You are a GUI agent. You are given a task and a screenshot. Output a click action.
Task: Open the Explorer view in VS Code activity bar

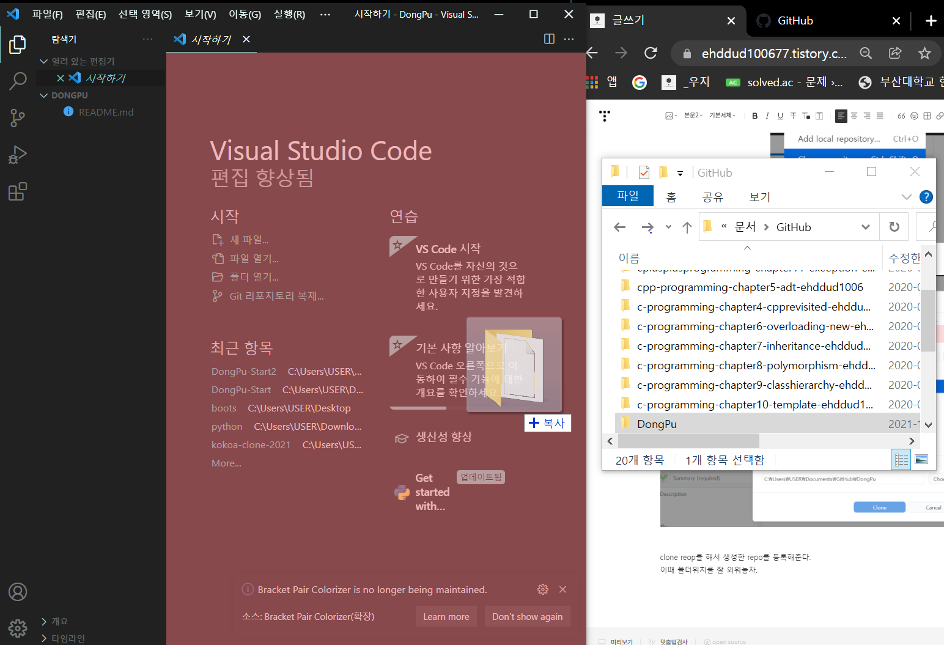[x=18, y=44]
